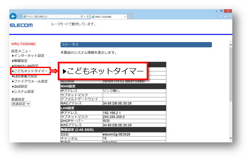Viewport: 250px width, 160px height.
Task: Click the LAN設定 section header
Action: (113, 108)
